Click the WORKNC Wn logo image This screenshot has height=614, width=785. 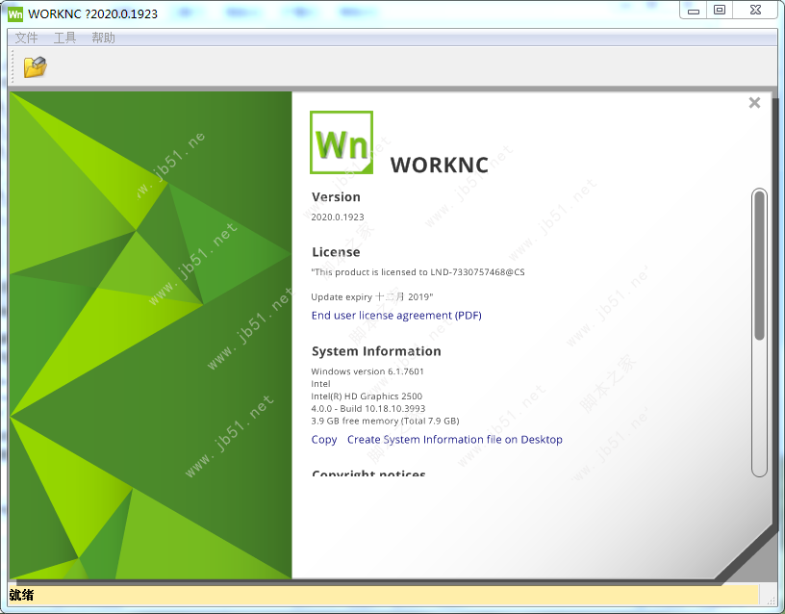pyautogui.click(x=342, y=142)
